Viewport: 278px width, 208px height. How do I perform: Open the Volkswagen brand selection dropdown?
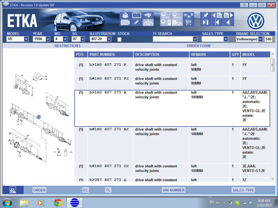(260, 39)
